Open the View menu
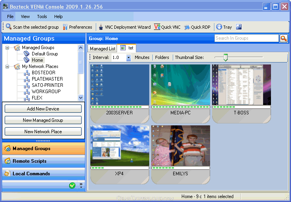The height and width of the screenshot is (202, 291). (x=25, y=17)
